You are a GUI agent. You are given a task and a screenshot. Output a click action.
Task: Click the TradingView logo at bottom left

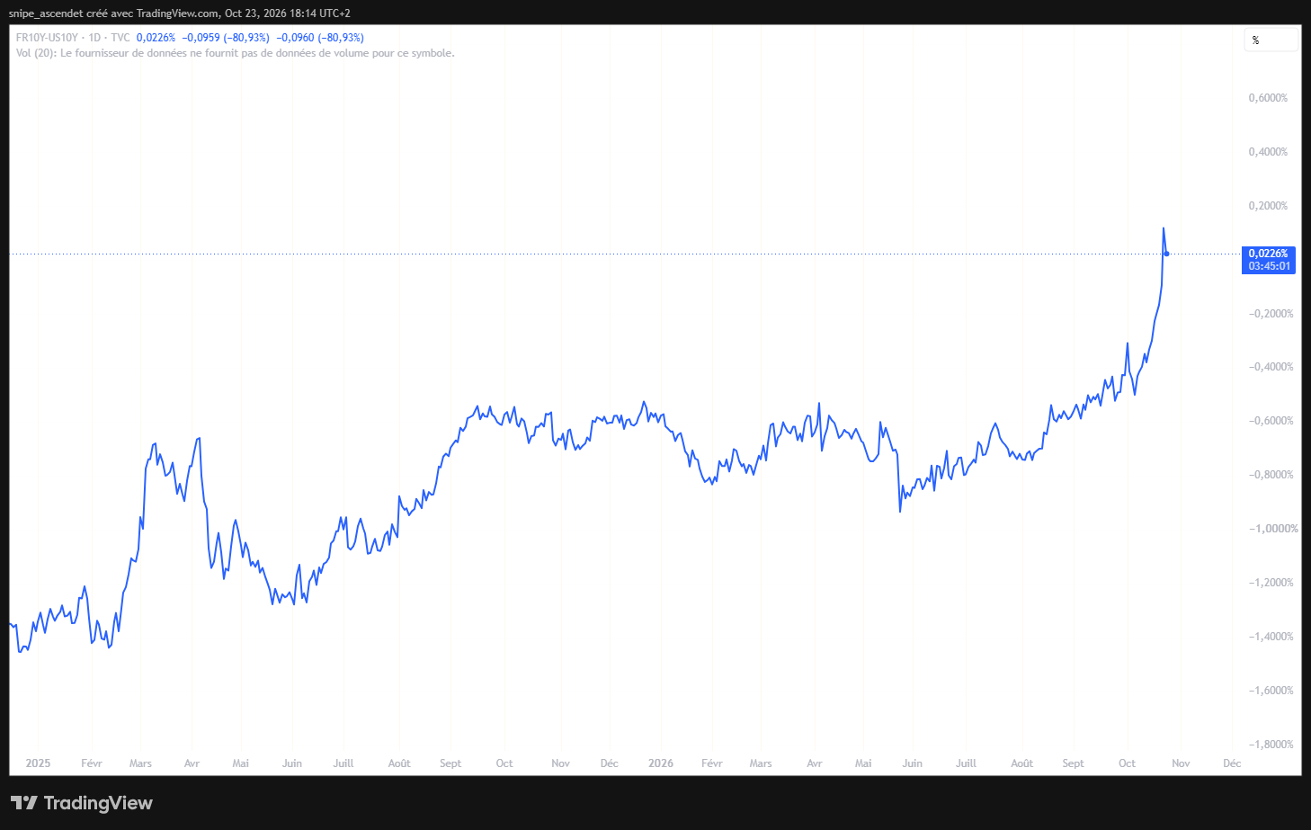[82, 803]
